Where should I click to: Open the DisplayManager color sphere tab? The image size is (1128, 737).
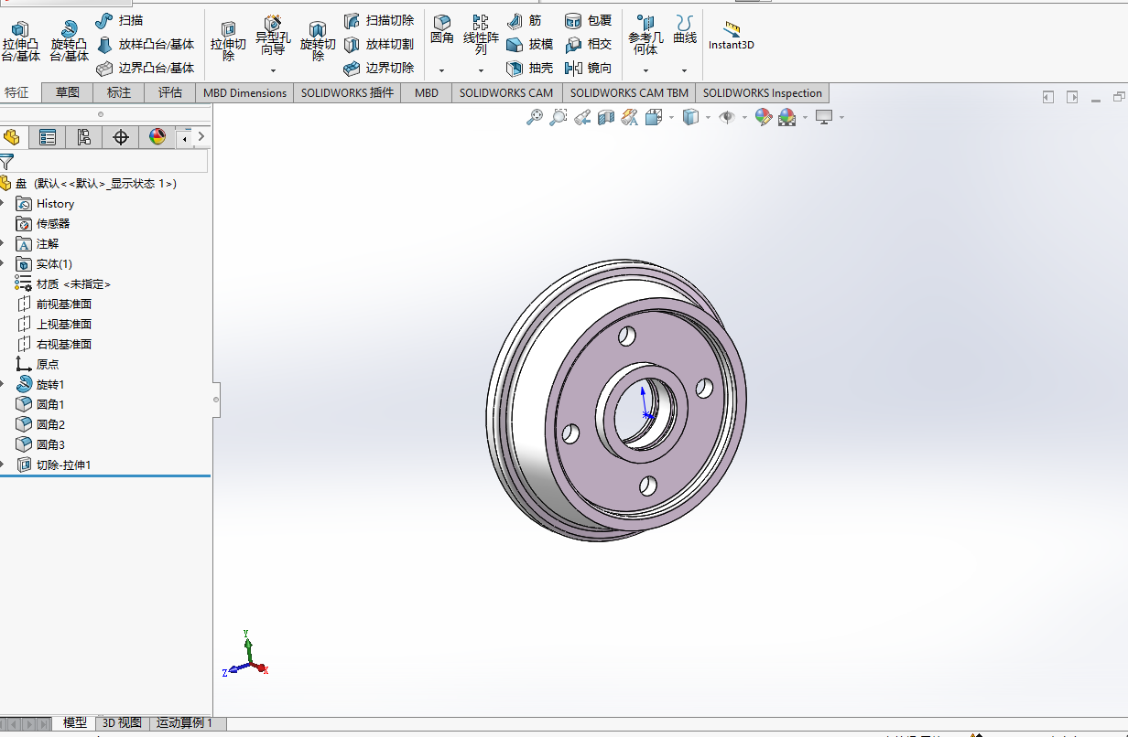click(157, 137)
